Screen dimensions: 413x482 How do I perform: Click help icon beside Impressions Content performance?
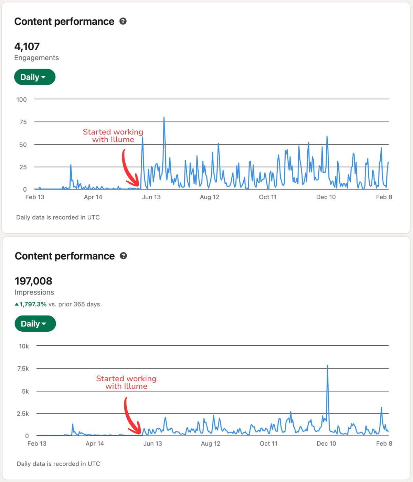pyautogui.click(x=123, y=256)
